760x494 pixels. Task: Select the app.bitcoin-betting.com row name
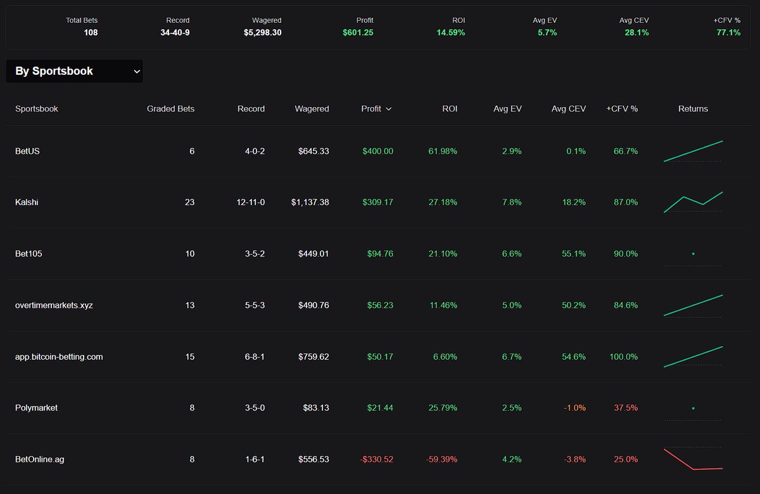point(59,357)
